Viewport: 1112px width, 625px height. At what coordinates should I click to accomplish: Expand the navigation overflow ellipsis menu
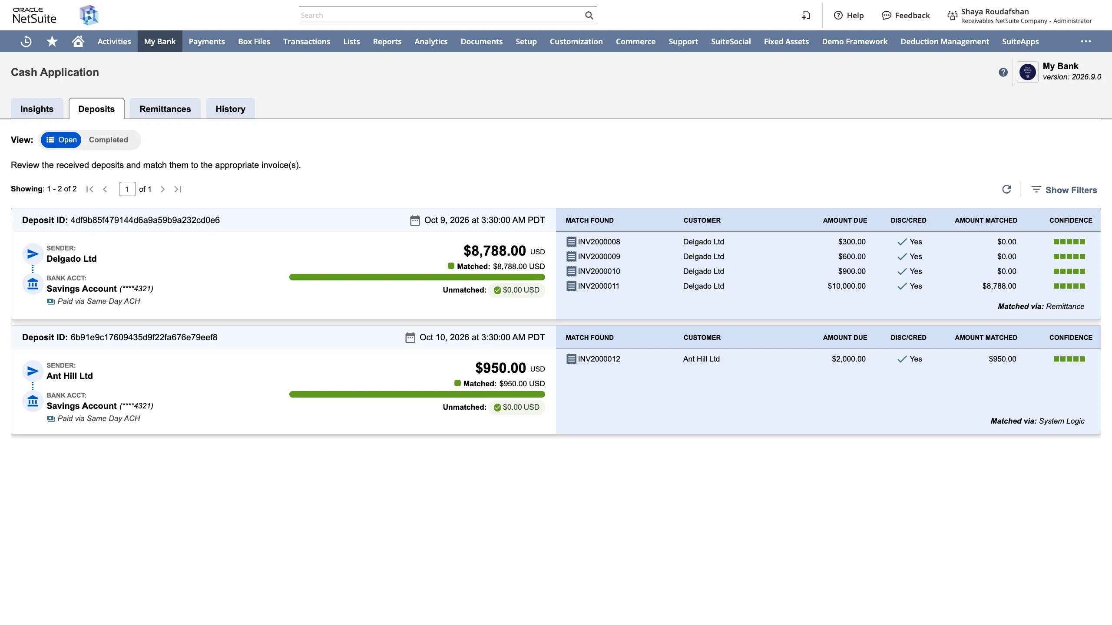[x=1086, y=41]
